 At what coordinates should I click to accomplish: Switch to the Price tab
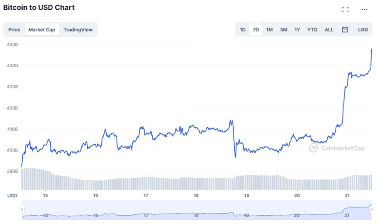point(14,30)
